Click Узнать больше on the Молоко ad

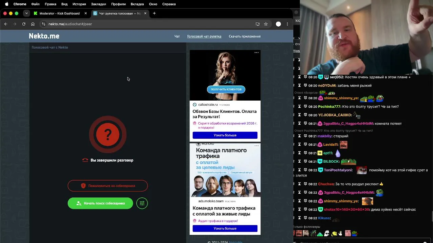pyautogui.click(x=225, y=228)
